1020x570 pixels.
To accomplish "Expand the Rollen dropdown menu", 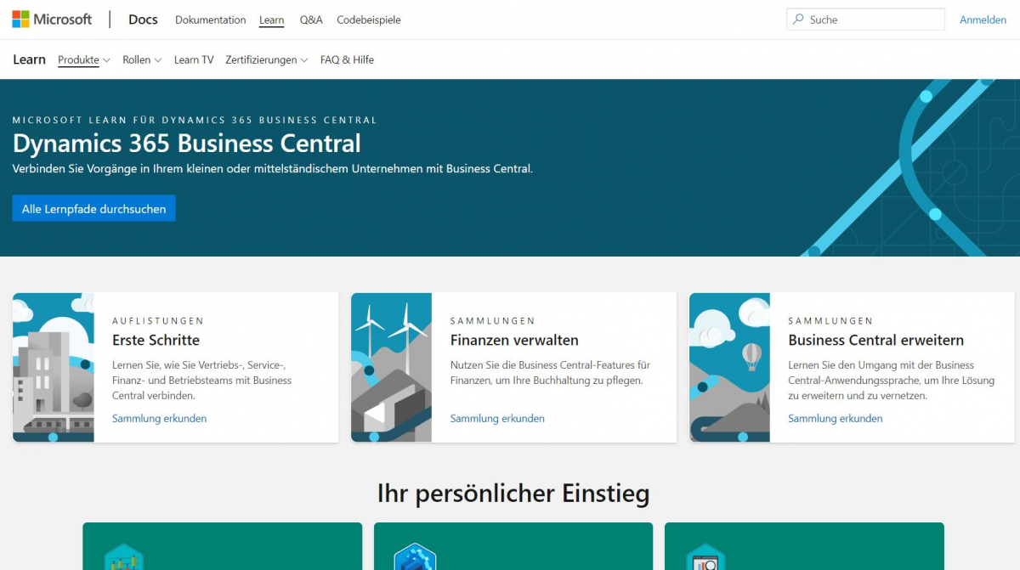I will [x=141, y=60].
